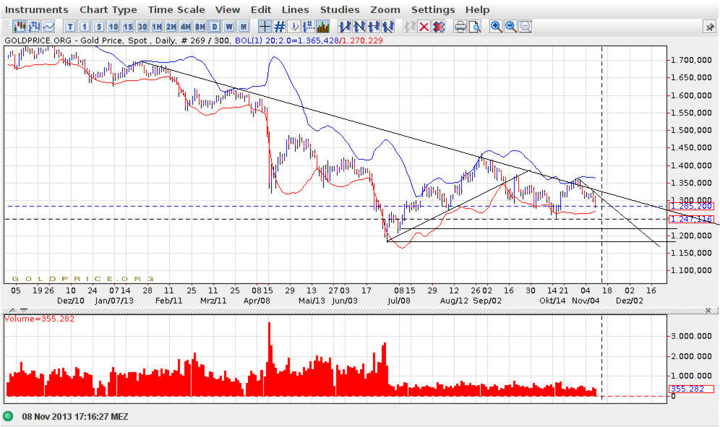The image size is (720, 427).
Task: Switch to 8H time scale
Action: pos(200,27)
